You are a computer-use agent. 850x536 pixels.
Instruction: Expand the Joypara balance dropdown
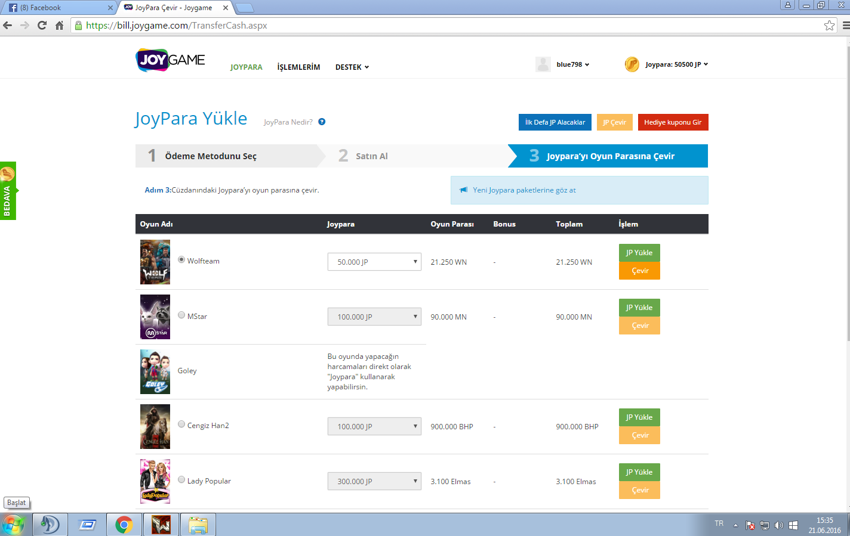click(x=677, y=64)
